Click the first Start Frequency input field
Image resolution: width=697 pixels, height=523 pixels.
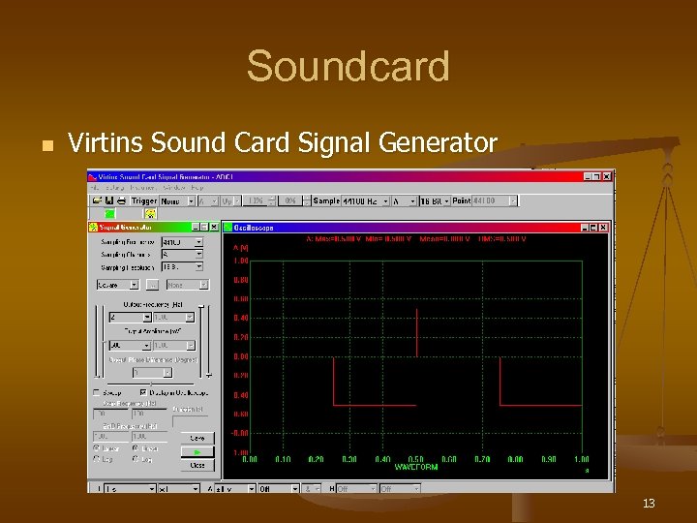click(x=110, y=414)
